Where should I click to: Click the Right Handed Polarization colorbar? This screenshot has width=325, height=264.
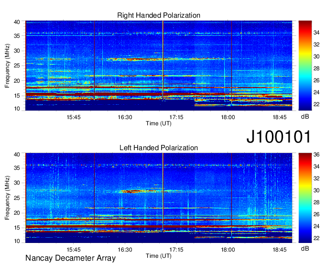tap(305, 66)
